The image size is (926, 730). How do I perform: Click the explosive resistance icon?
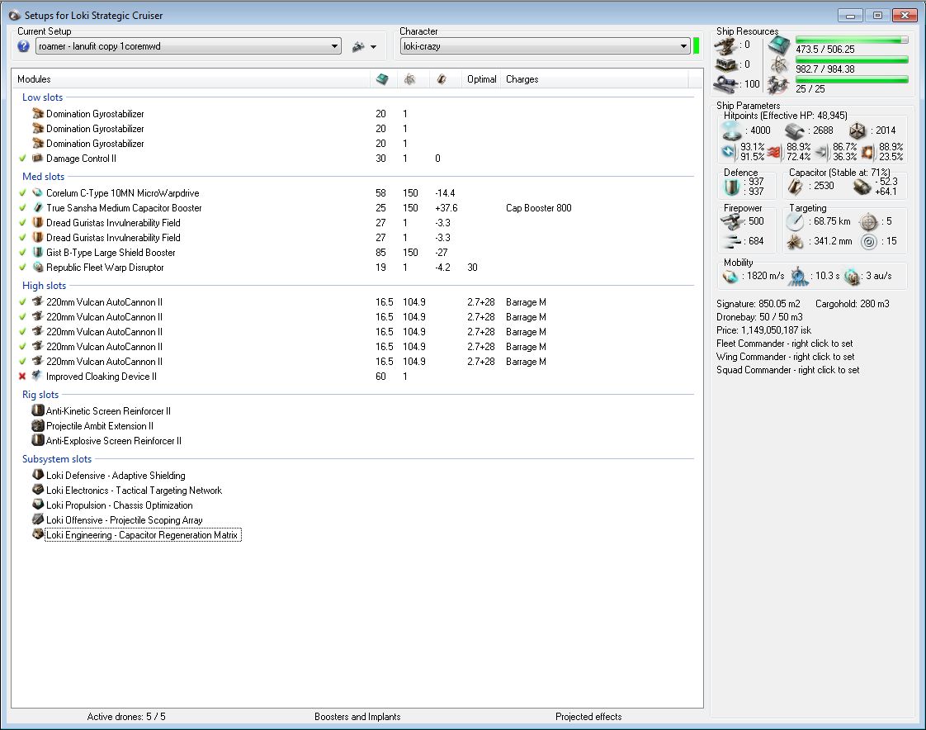coord(867,152)
